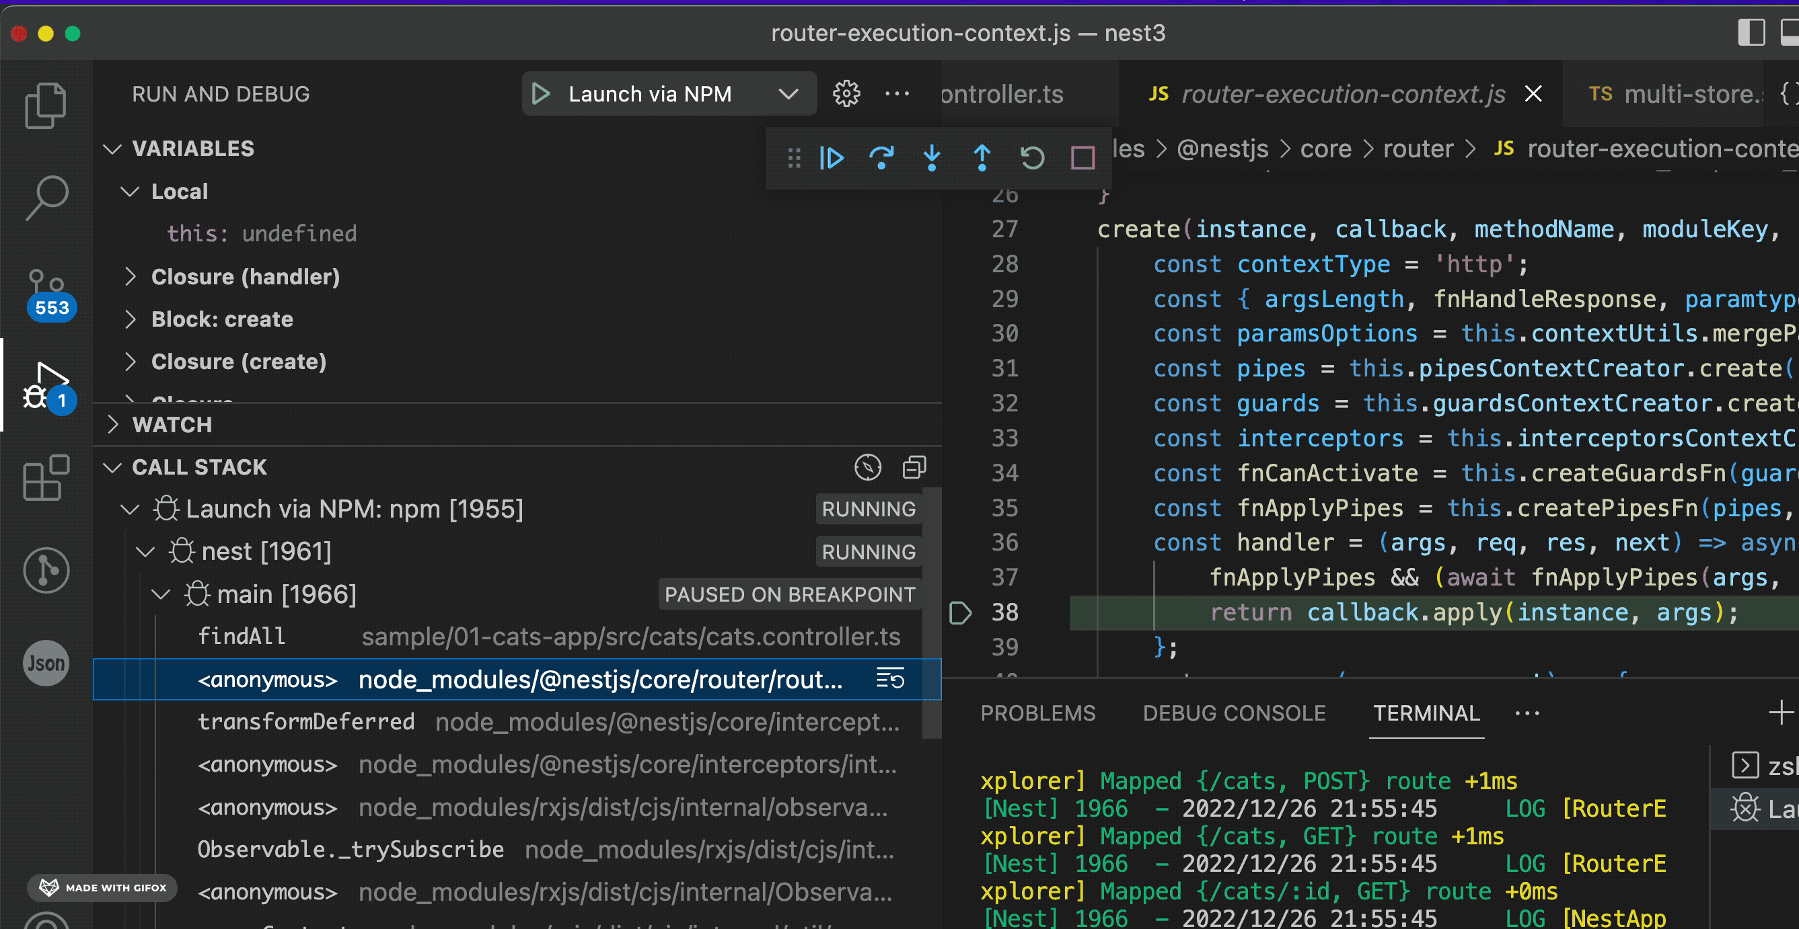Collapse Launch via NPM: npm [1955] session
Viewport: 1799px width, 929px height.
pos(130,509)
